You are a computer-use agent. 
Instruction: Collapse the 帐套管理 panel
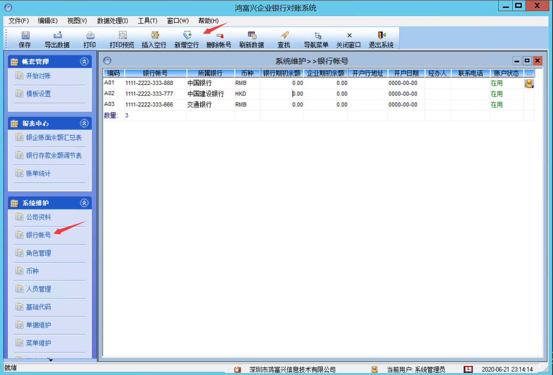tap(84, 62)
